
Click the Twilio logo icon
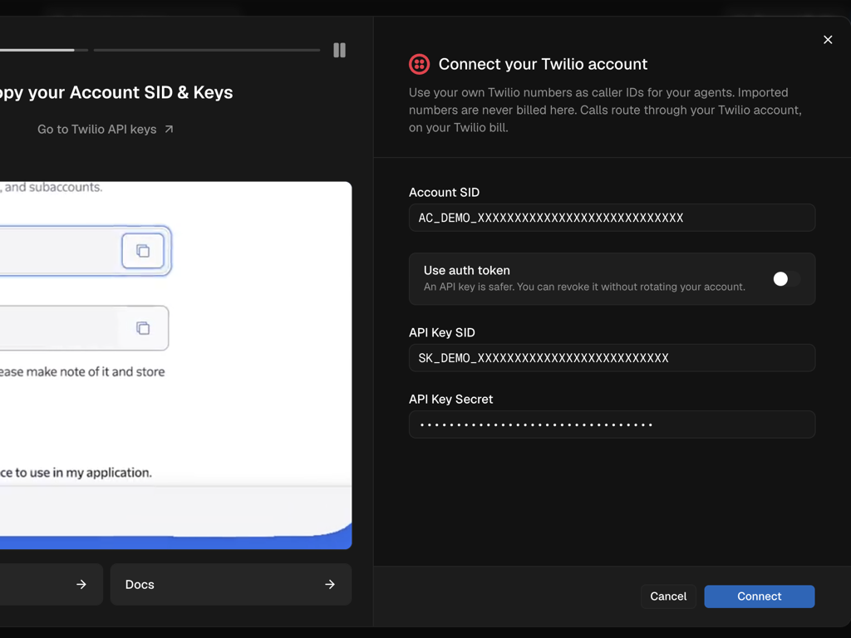(419, 64)
